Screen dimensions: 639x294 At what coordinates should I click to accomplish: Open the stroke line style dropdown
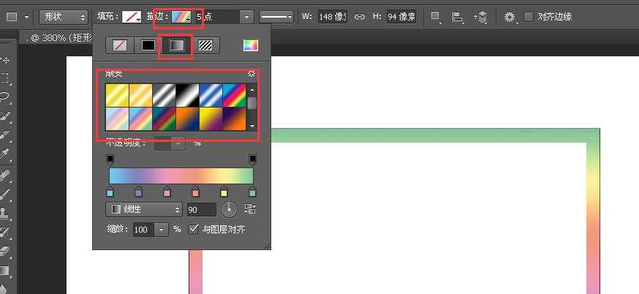277,16
